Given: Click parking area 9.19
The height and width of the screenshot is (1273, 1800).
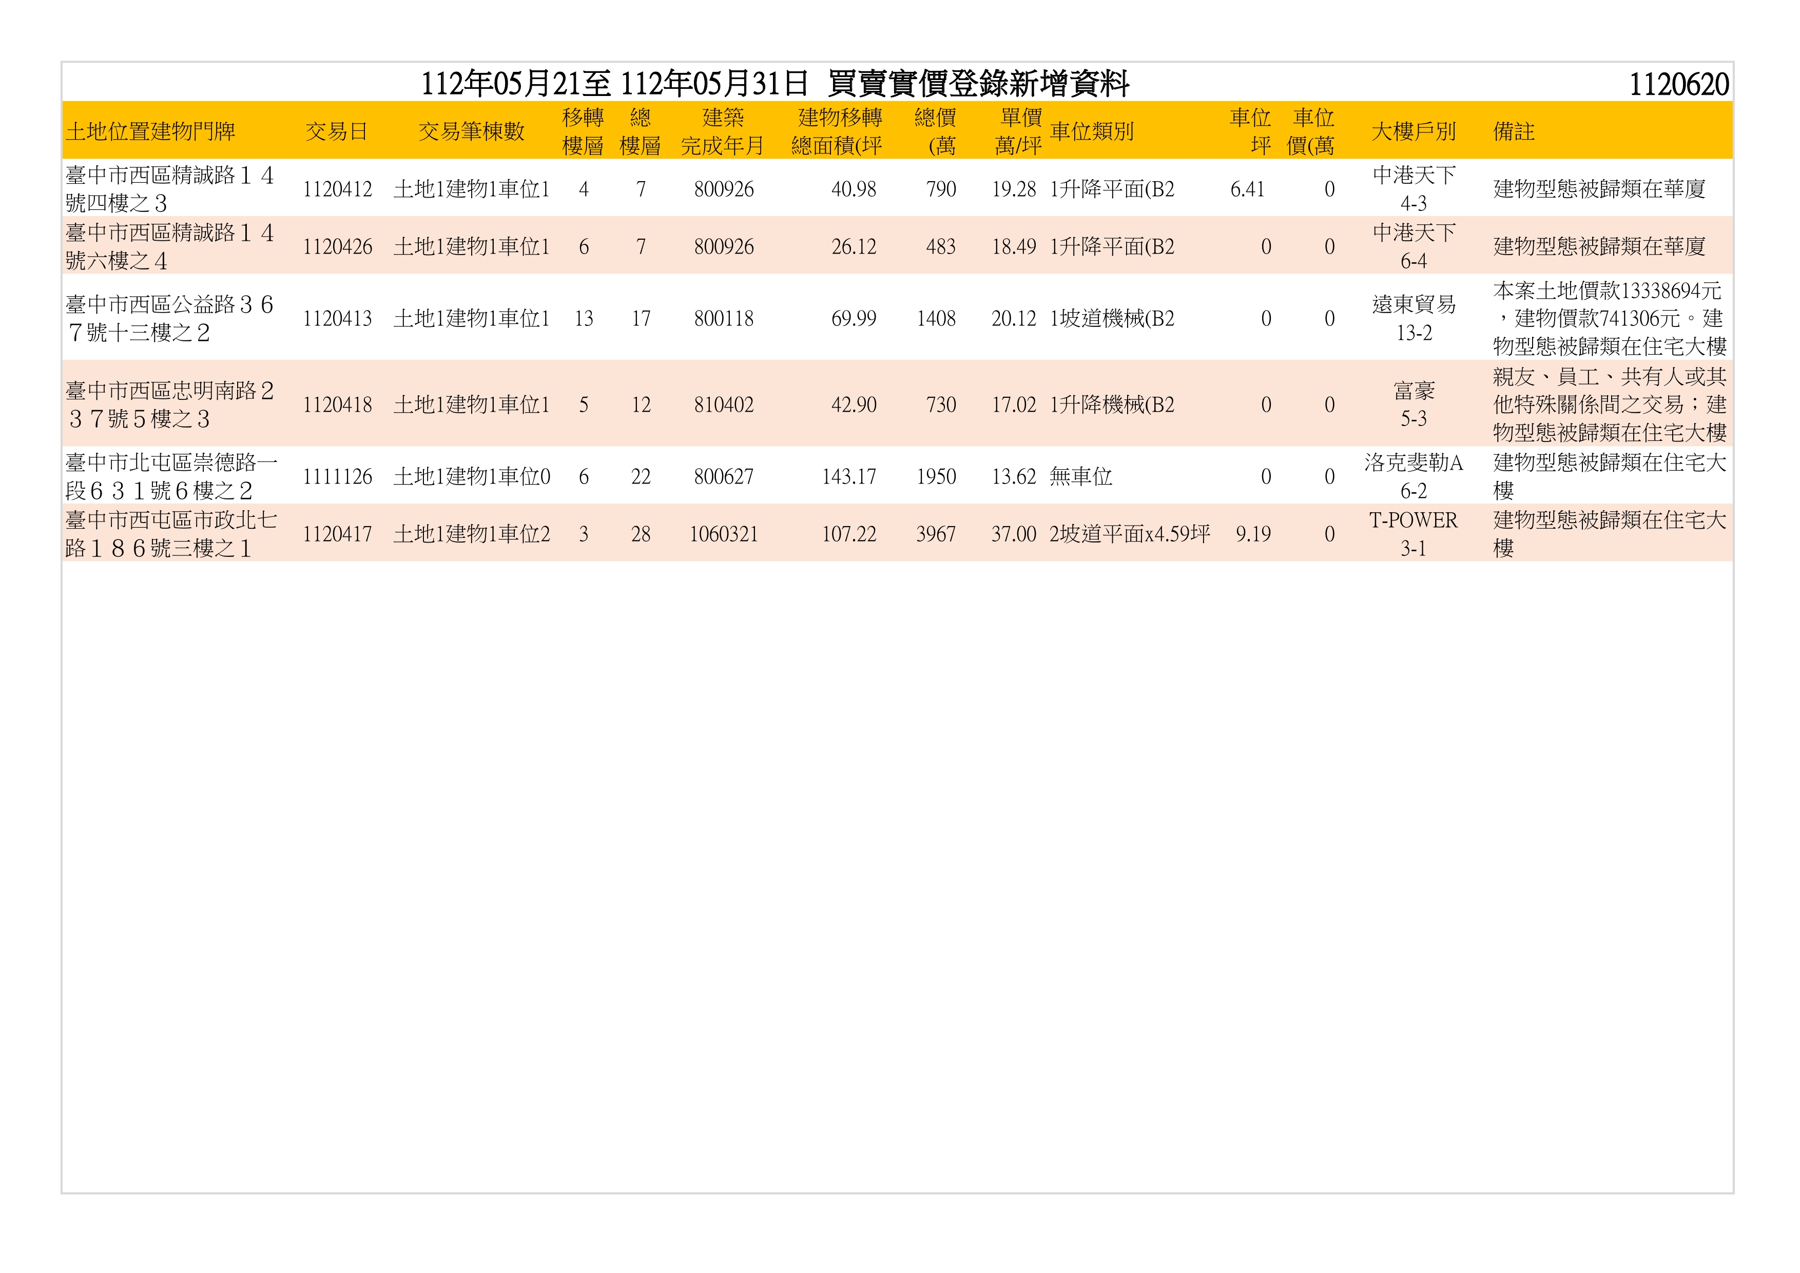Looking at the screenshot, I should (1253, 534).
